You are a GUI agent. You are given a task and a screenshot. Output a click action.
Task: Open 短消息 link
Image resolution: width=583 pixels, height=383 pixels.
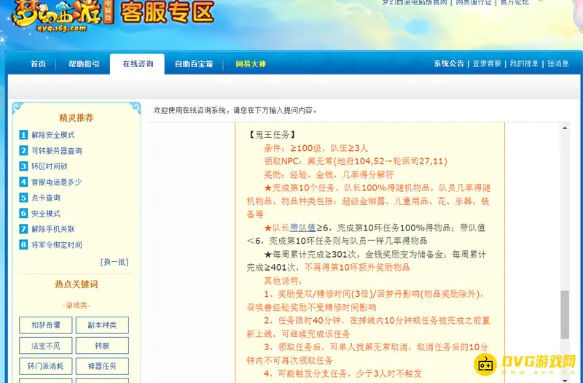click(557, 63)
